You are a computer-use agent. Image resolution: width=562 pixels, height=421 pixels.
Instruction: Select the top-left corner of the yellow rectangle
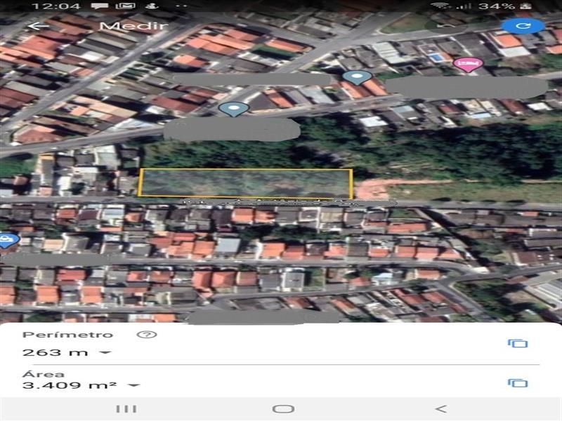pos(140,170)
